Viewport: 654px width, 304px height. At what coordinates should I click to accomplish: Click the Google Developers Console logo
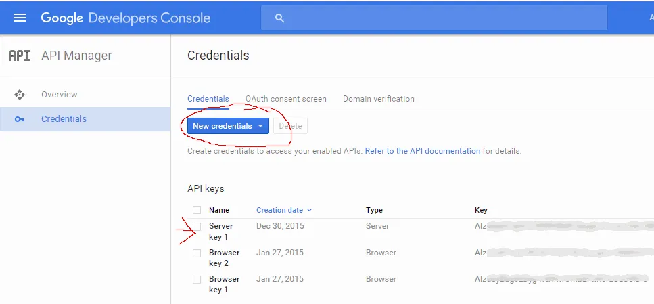[126, 18]
